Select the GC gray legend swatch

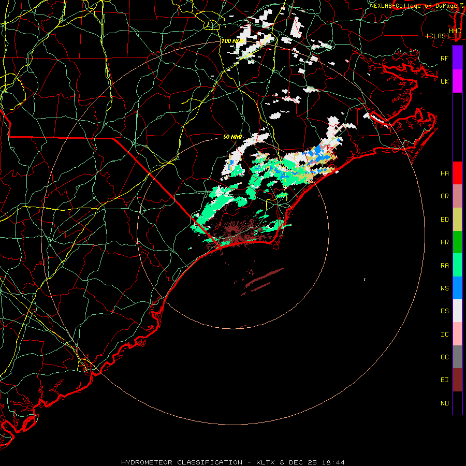pos(457,357)
